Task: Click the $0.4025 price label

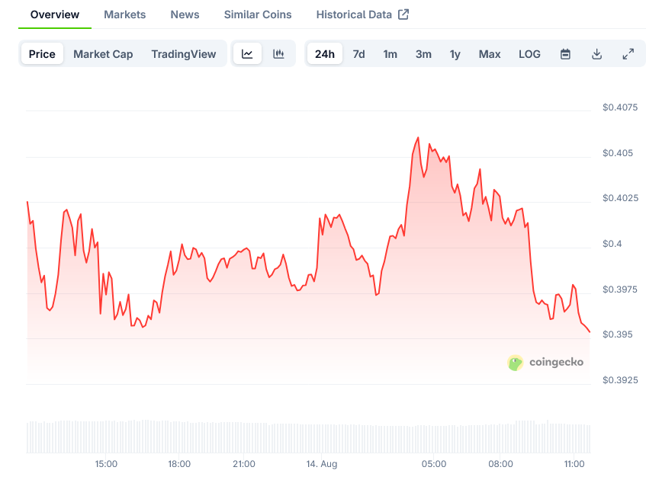Action: tap(621, 198)
